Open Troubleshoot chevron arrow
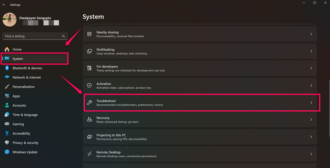330x168 pixels. 311,103
